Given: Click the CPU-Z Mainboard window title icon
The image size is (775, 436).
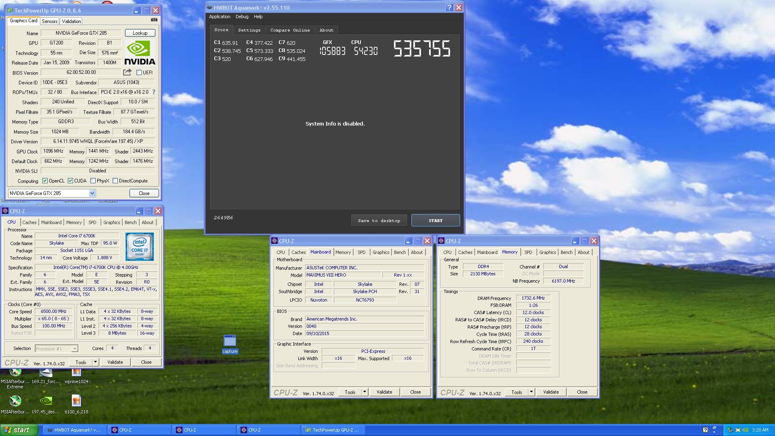Looking at the screenshot, I should pyautogui.click(x=274, y=241).
